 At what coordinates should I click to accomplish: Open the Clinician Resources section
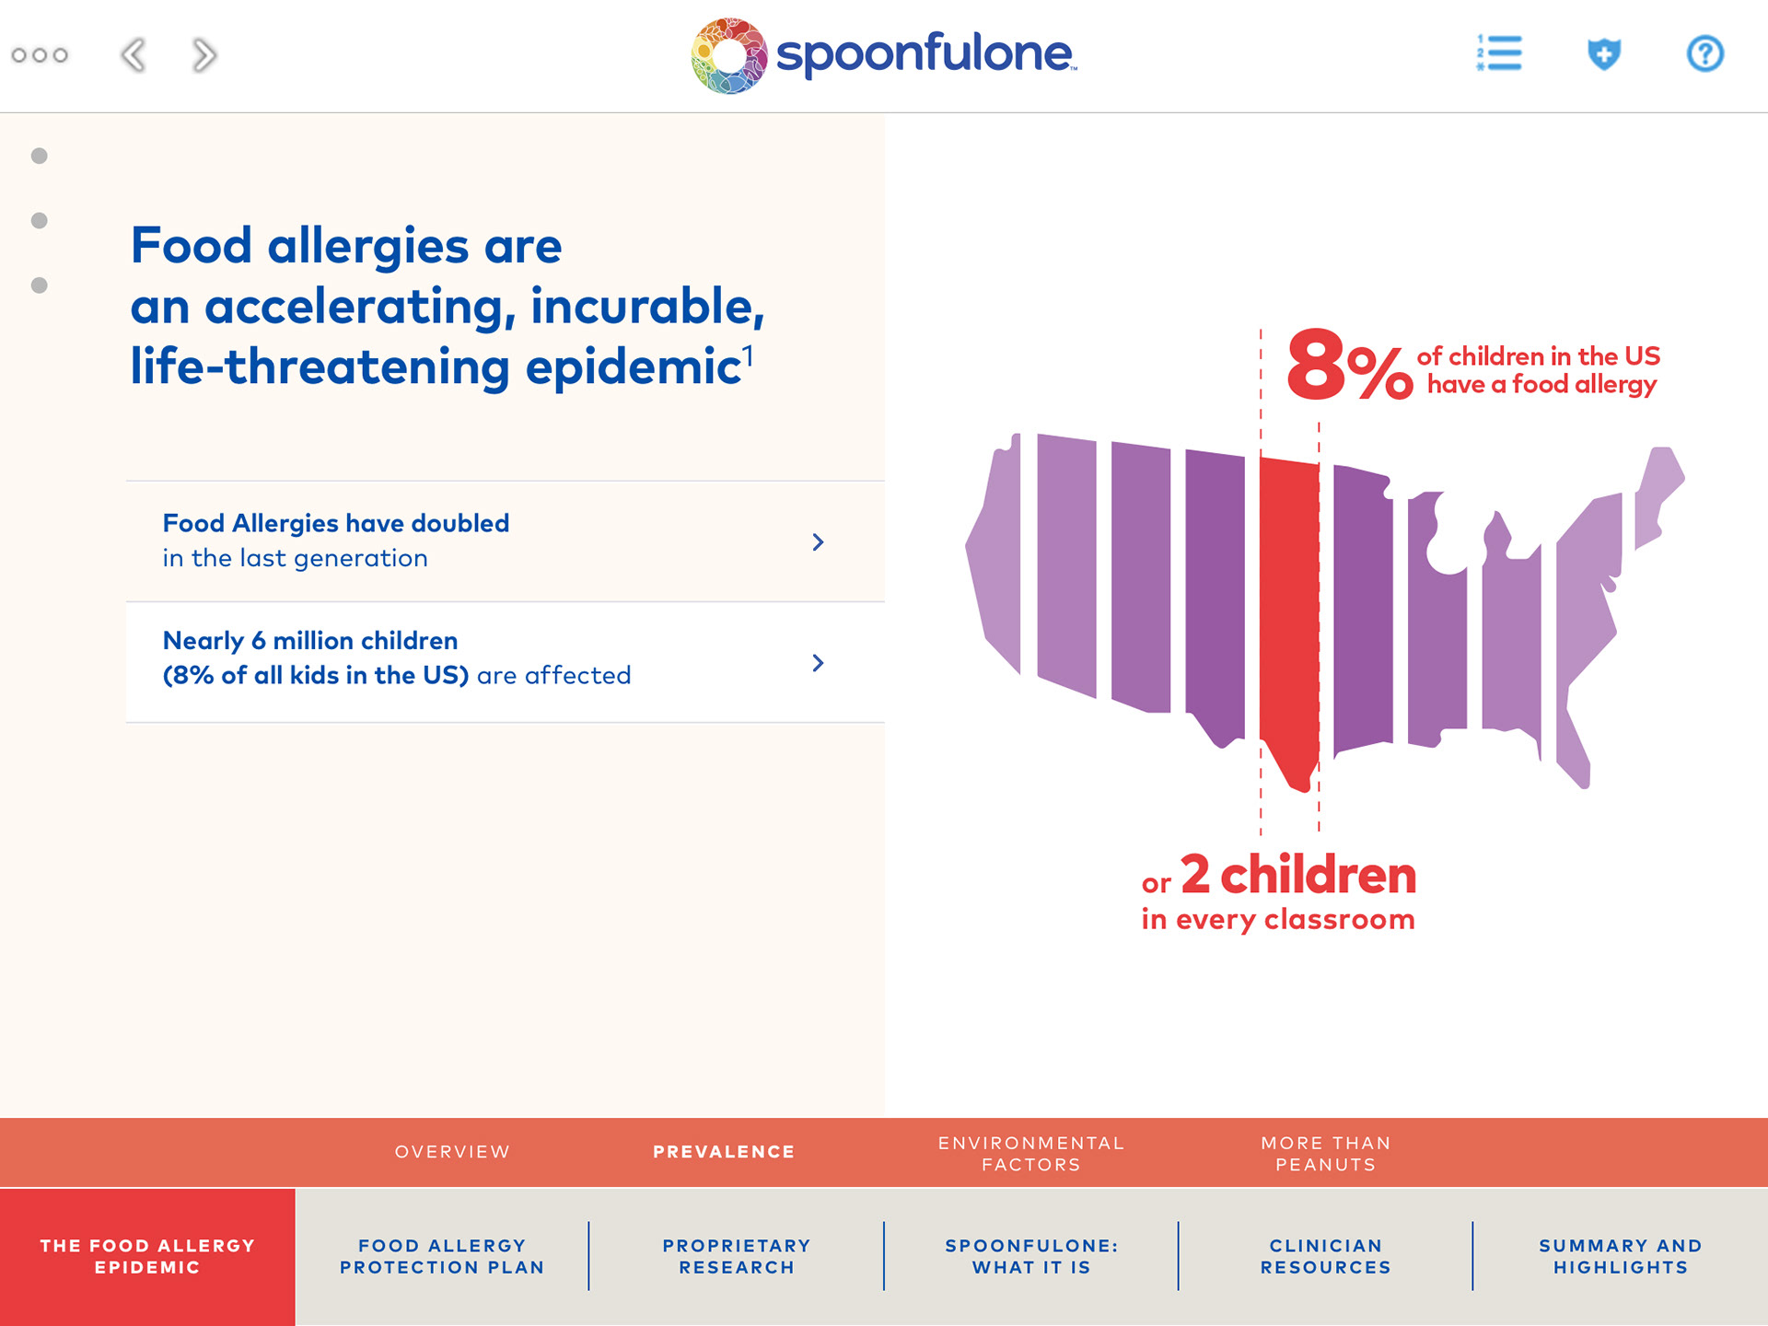tap(1326, 1256)
